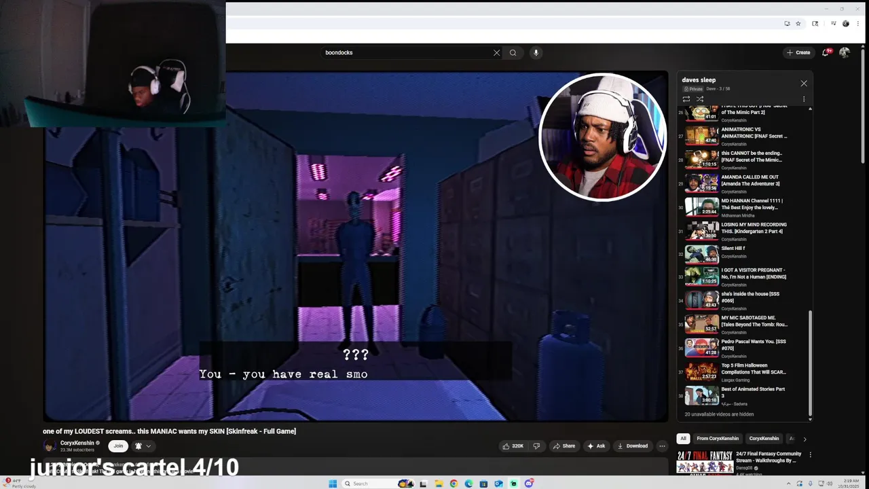Open Microsoft Edge from taskbar
The width and height of the screenshot is (869, 489).
(x=468, y=484)
